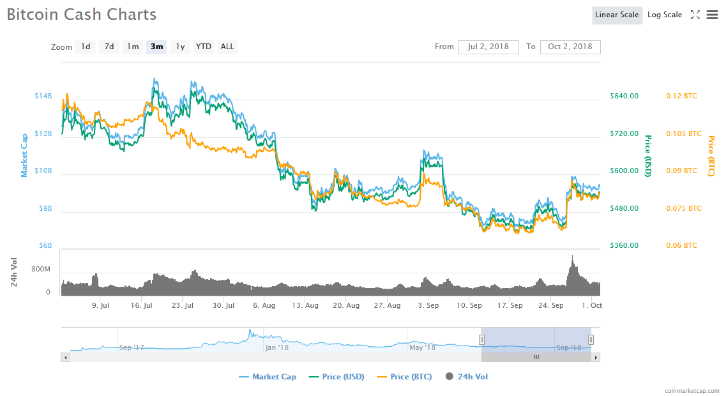Toggle Price (BTC) series in legend

click(x=405, y=377)
